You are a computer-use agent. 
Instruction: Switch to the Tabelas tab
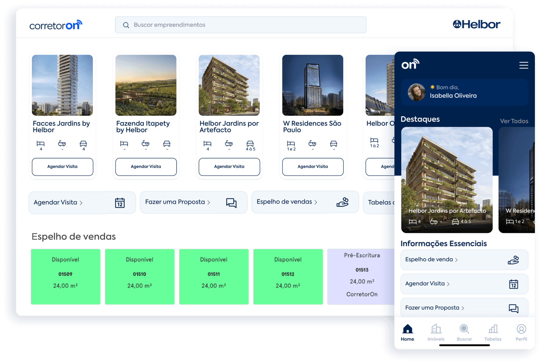pyautogui.click(x=493, y=332)
